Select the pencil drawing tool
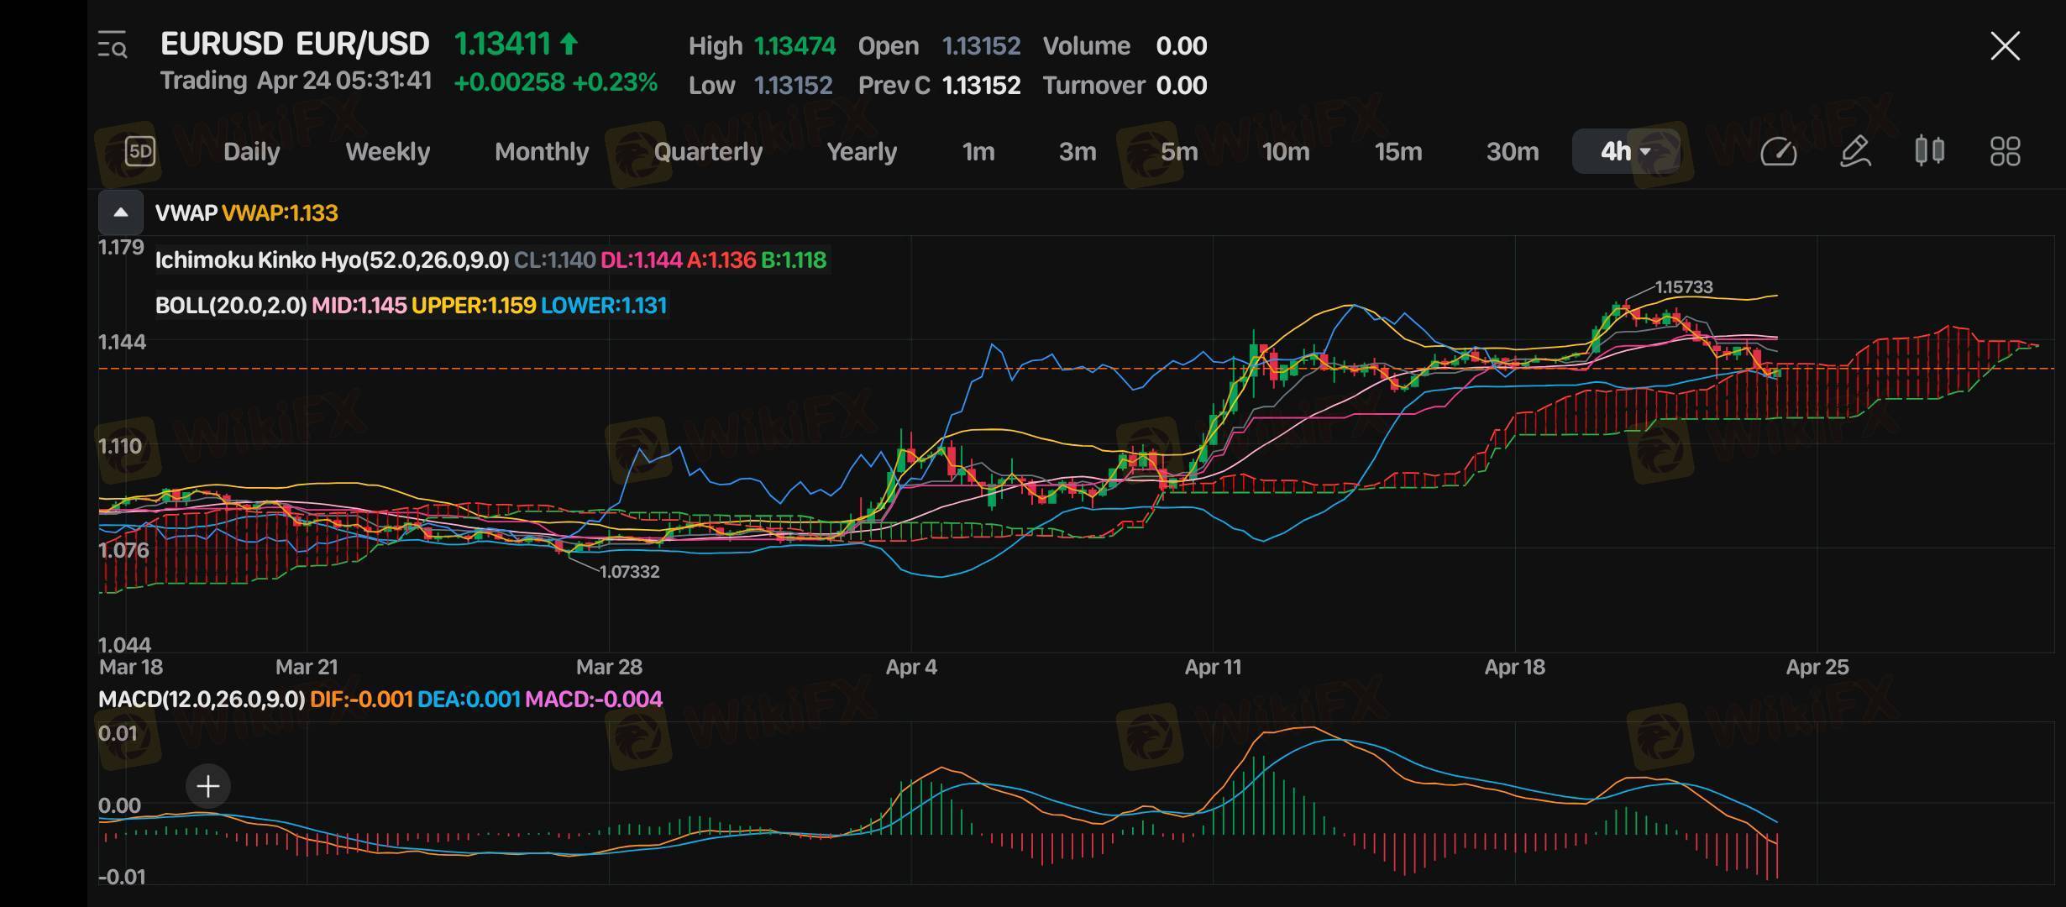The width and height of the screenshot is (2066, 907). 1854,151
